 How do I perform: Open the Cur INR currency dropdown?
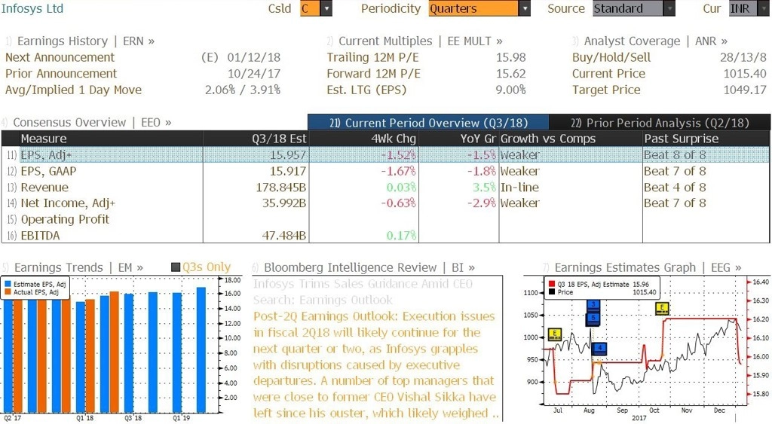(749, 8)
